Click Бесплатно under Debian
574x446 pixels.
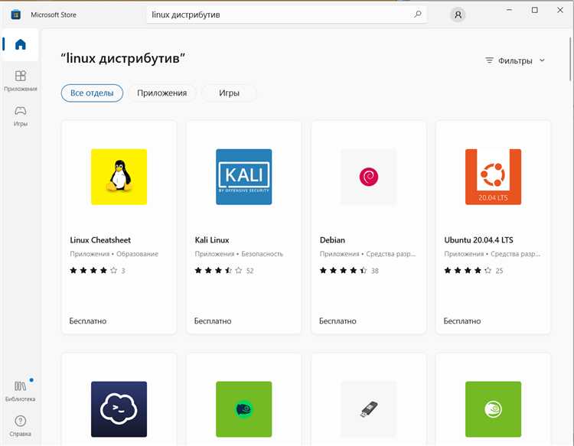338,321
